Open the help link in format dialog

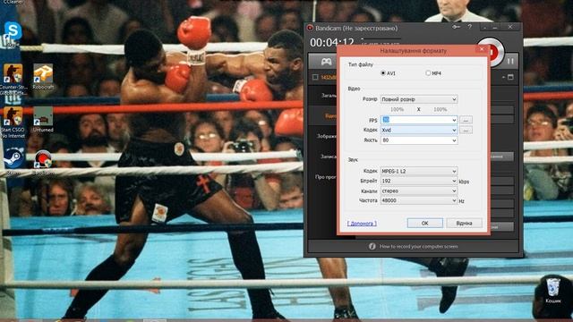[362, 224]
